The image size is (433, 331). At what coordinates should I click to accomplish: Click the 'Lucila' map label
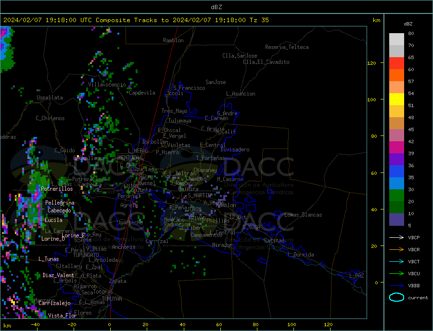pos(53,221)
